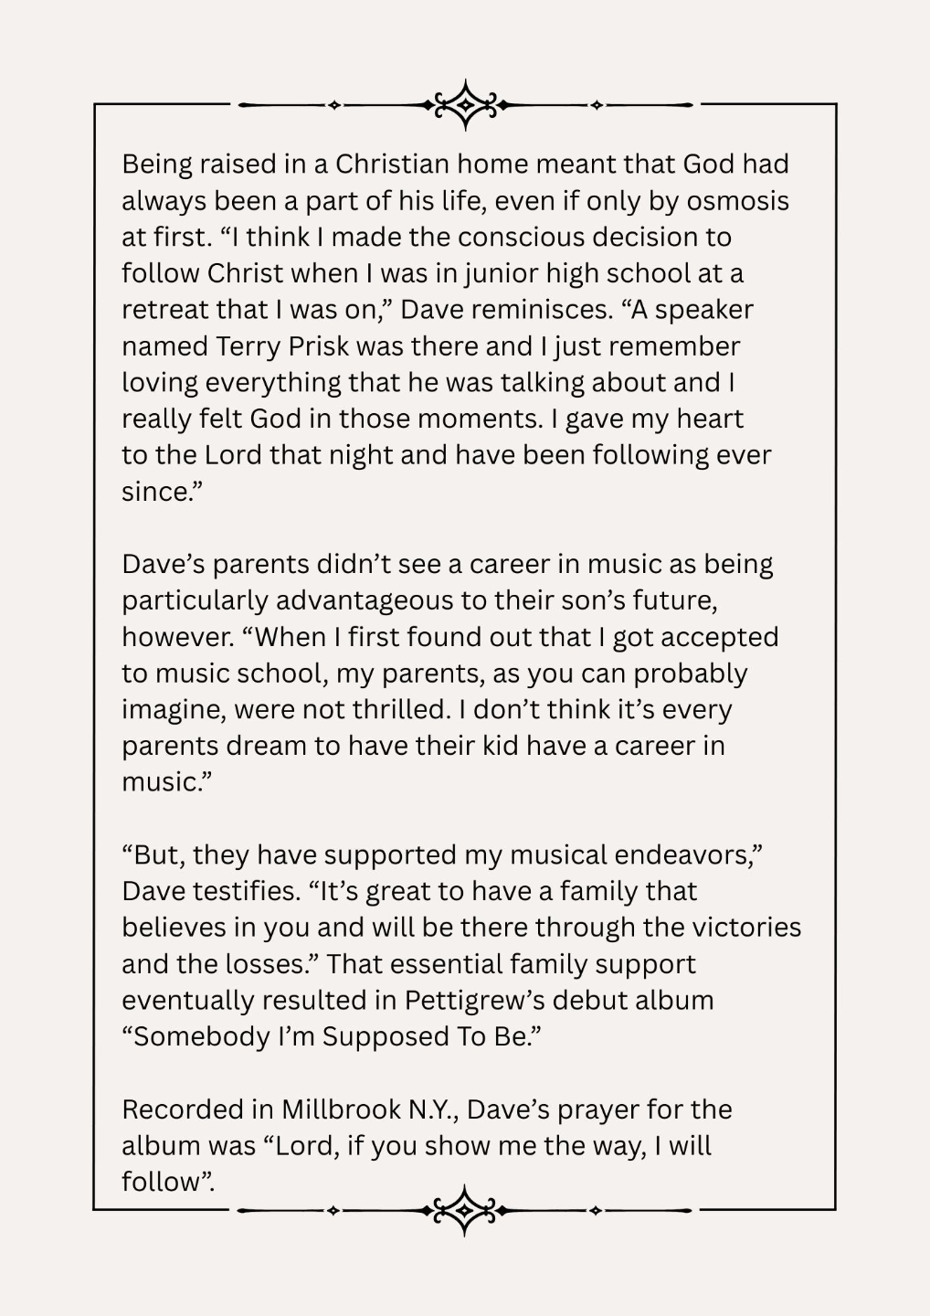
Task: Click the album title 'Somebody I'm Supposed To Be'
Action: coord(331,1036)
